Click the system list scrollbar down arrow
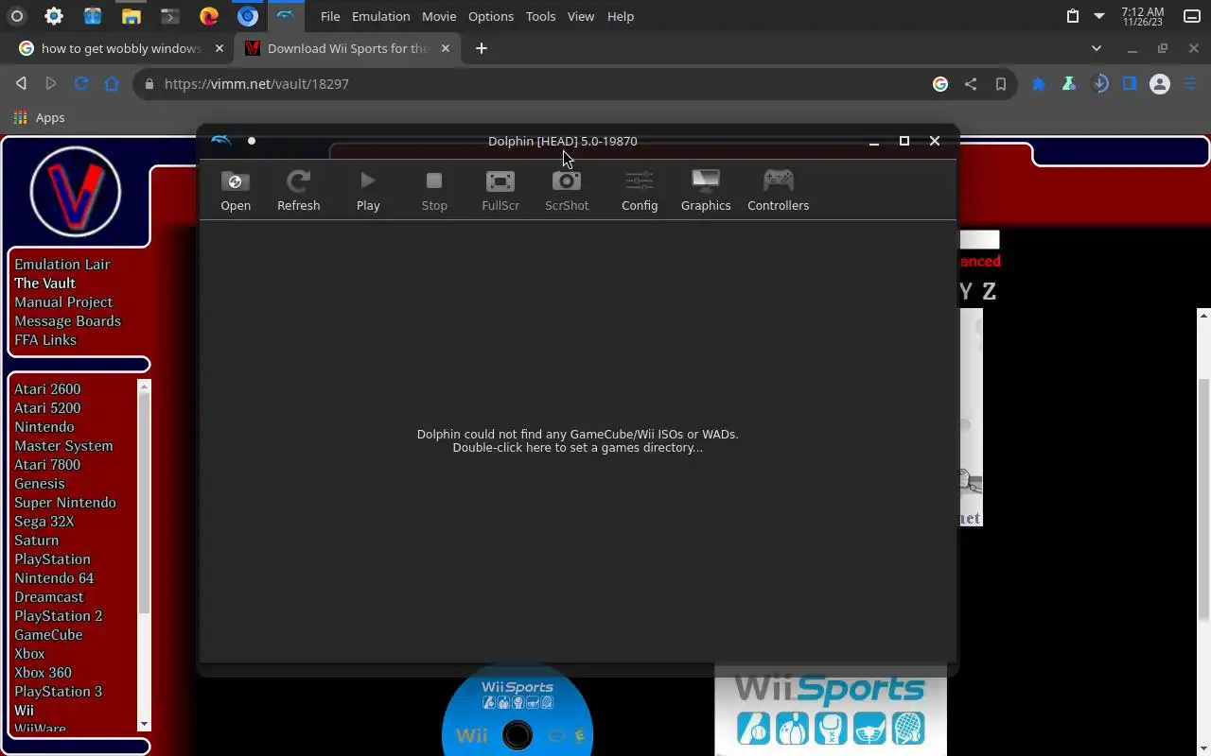 [144, 725]
